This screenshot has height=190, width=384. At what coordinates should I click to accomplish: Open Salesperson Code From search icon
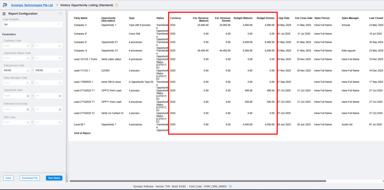click(28, 70)
